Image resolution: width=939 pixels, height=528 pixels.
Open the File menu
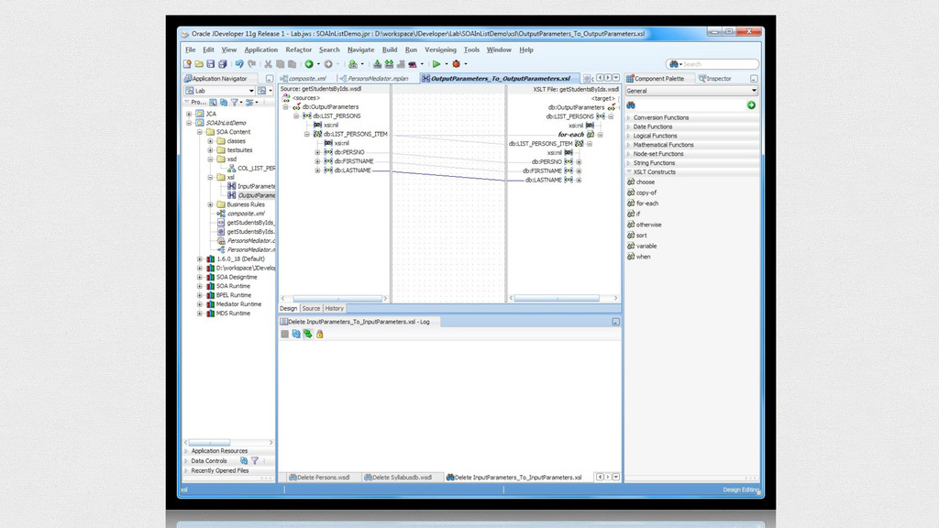(x=191, y=50)
